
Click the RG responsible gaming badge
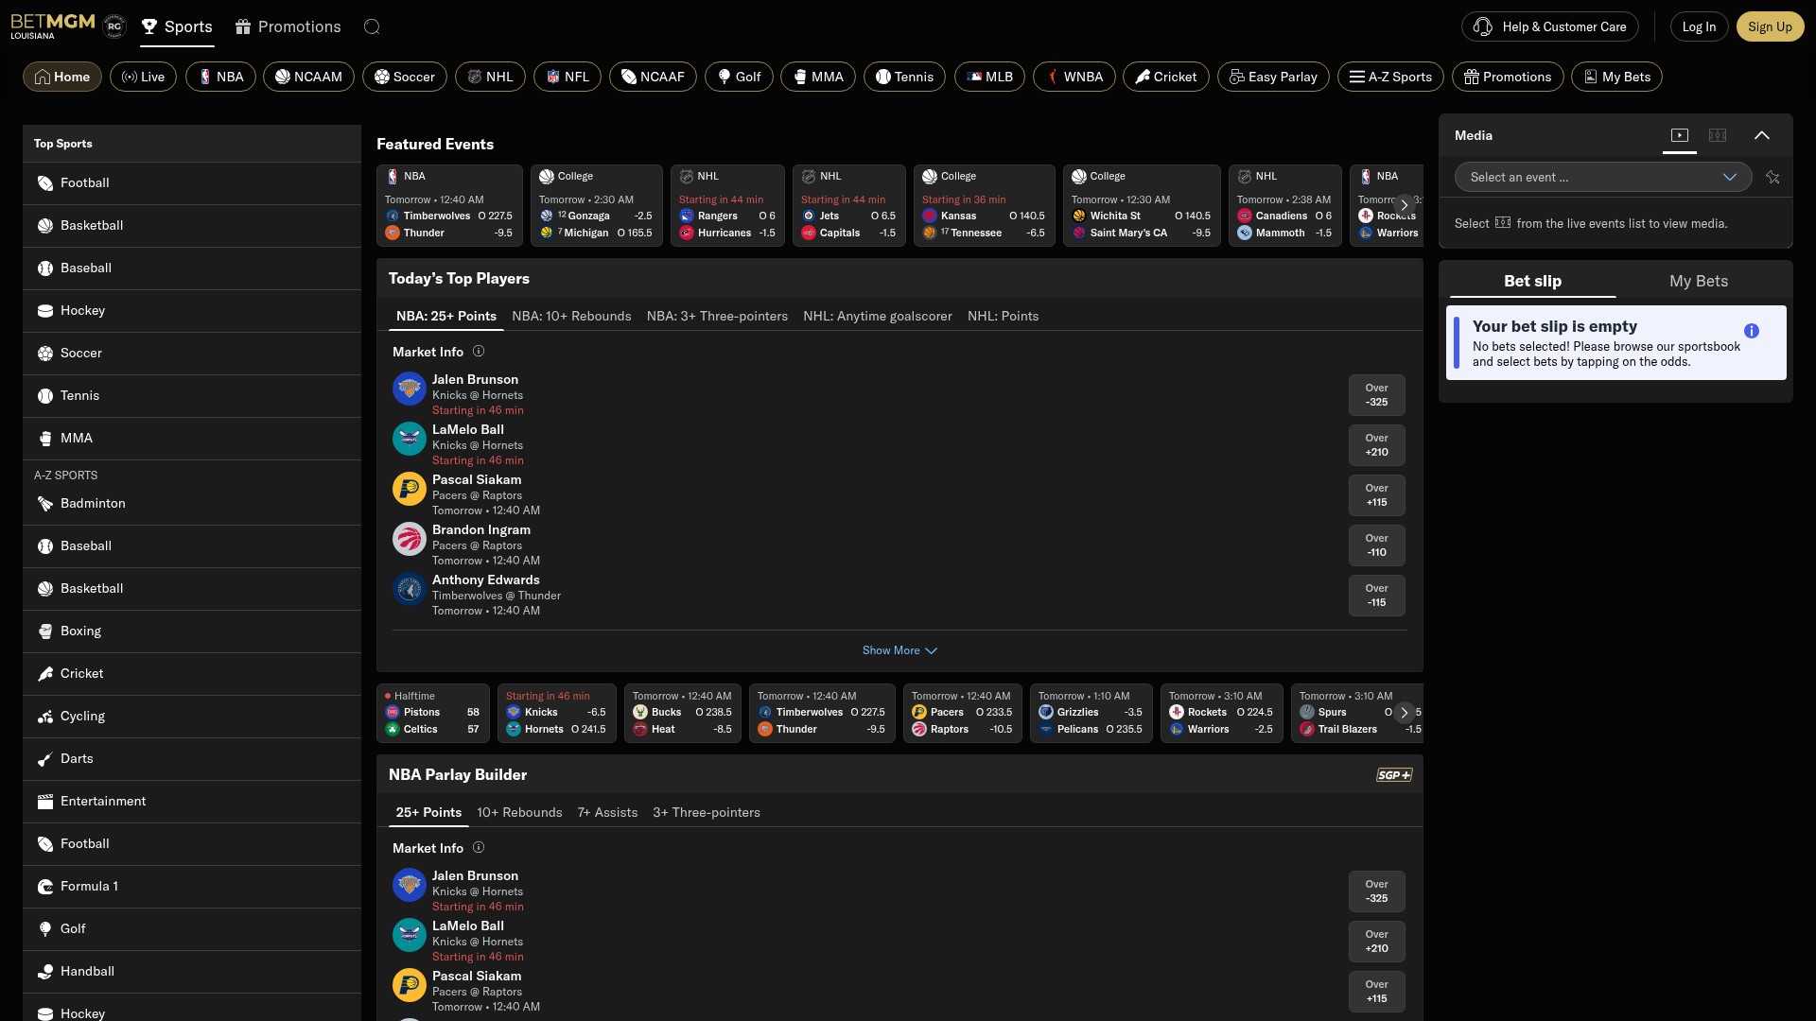coord(114,26)
